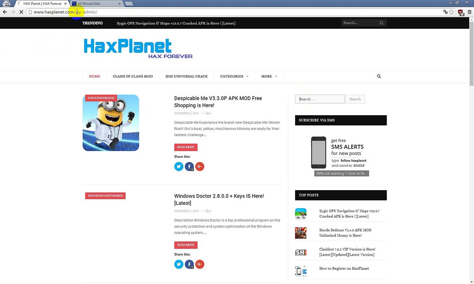The width and height of the screenshot is (474, 284).
Task: Click the incognito icon at window corner
Action: pos(6,4)
